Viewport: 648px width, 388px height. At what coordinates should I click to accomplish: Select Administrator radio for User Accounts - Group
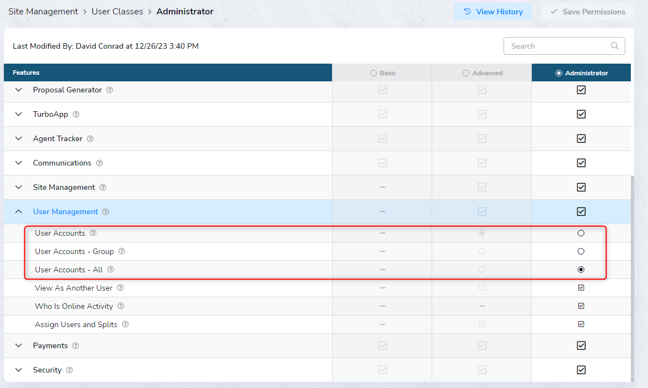tap(581, 251)
